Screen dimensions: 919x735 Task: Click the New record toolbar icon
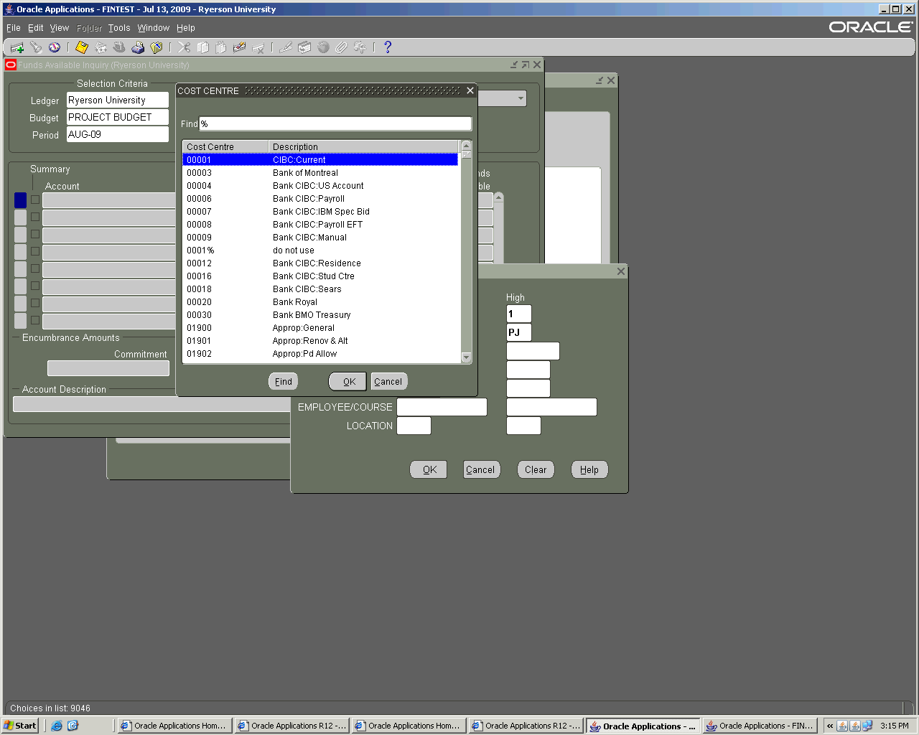point(17,47)
